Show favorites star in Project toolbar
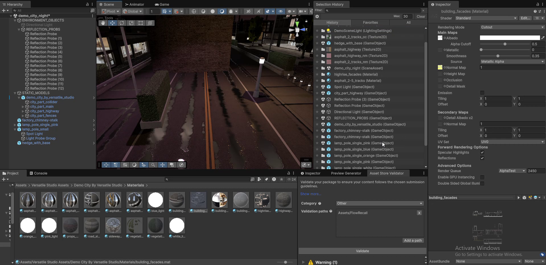 pyautogui.click(x=282, y=179)
